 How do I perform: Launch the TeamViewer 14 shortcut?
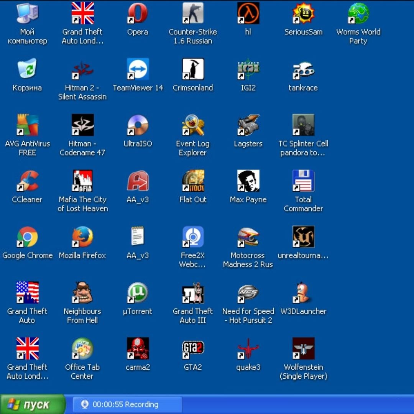click(138, 69)
